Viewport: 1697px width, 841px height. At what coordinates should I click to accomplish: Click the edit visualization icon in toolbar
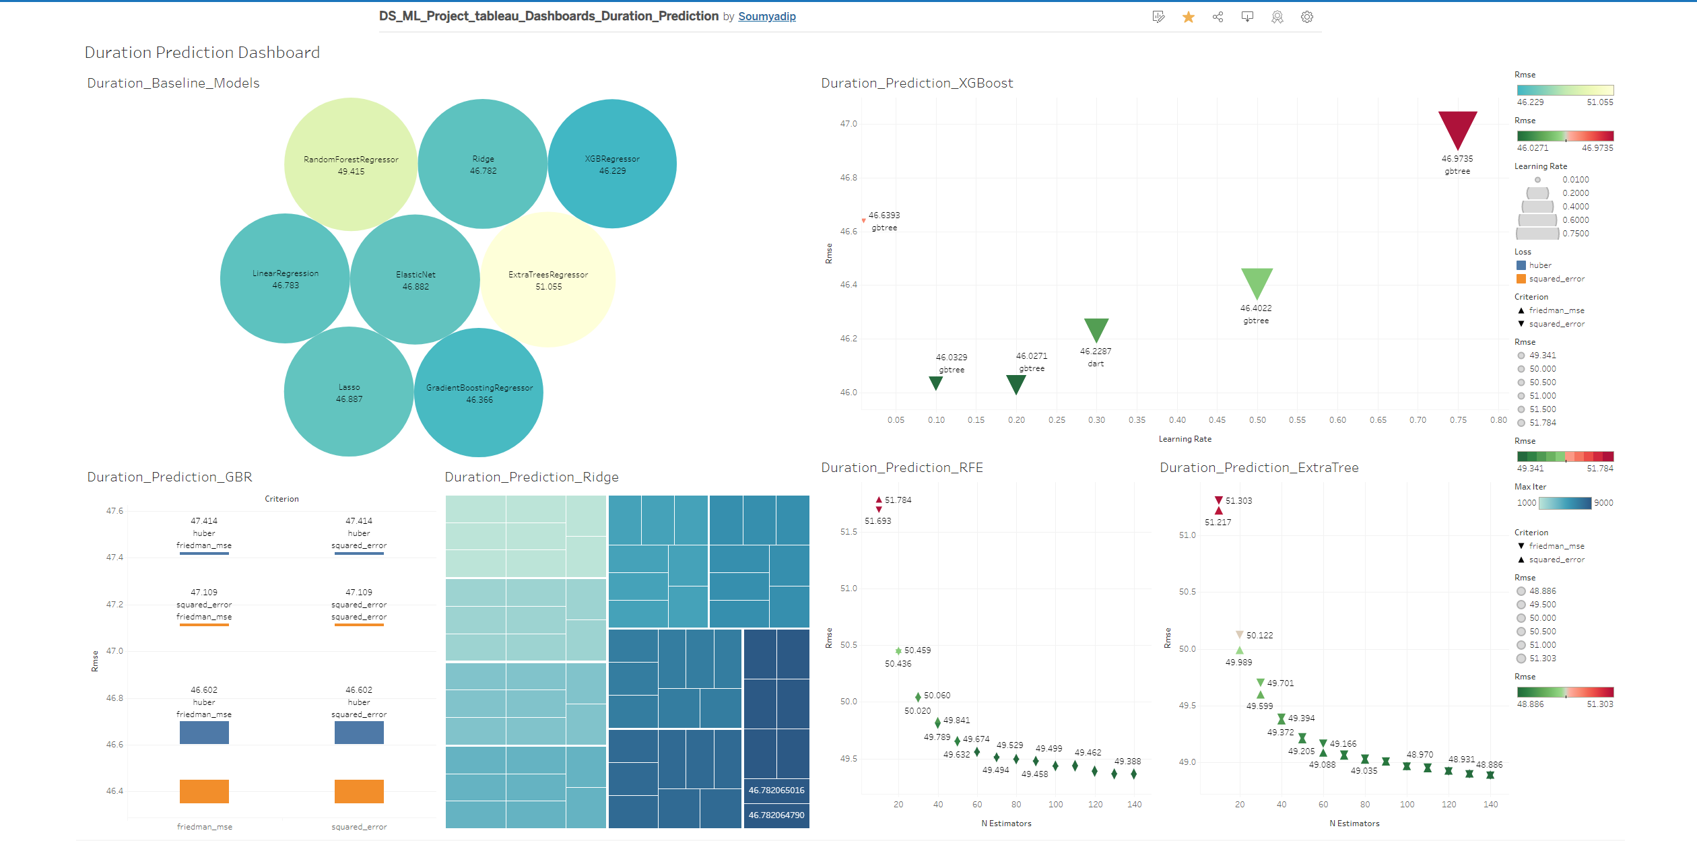pyautogui.click(x=1158, y=16)
